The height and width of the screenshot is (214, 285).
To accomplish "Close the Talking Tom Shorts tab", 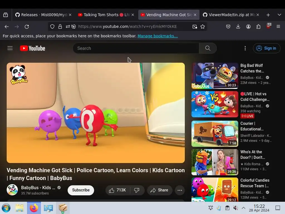I will click(133, 15).
